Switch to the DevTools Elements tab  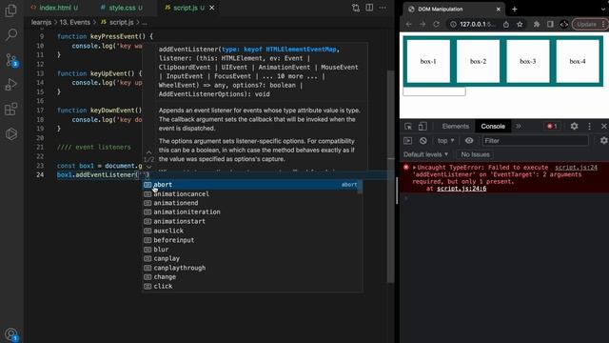[455, 126]
